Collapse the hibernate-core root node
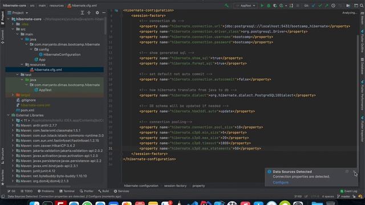Image resolution: width=365 pixels, height=205 pixels. [x=8, y=19]
